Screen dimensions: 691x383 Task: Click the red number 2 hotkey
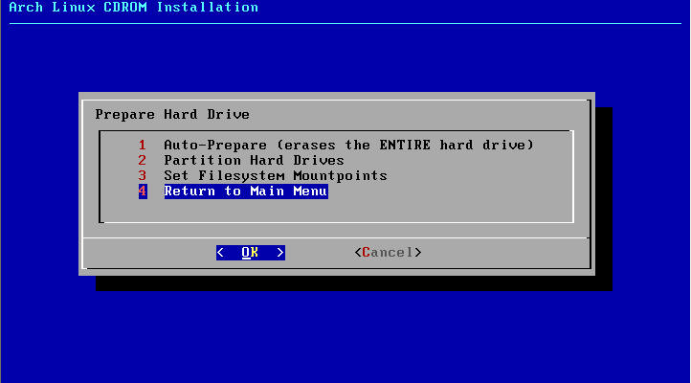(x=142, y=160)
